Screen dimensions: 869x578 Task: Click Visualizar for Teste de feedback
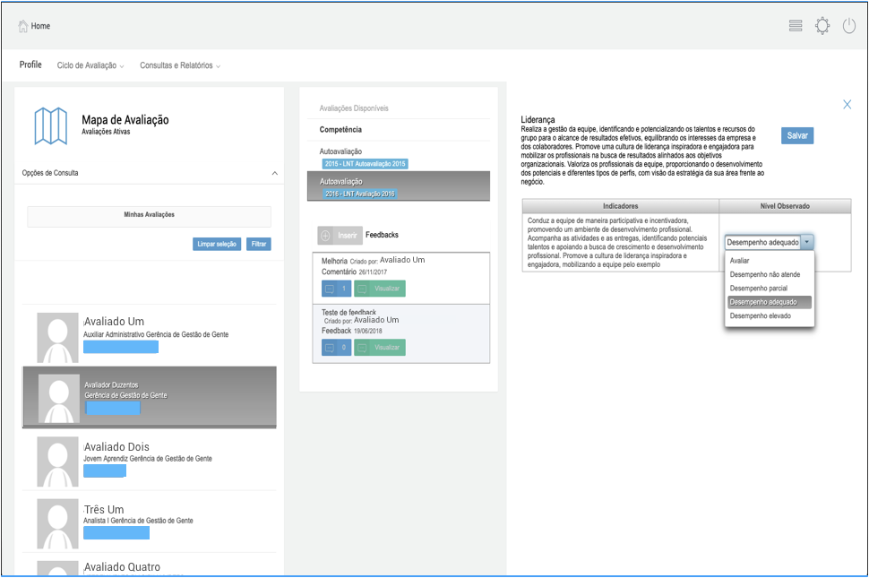(x=380, y=348)
